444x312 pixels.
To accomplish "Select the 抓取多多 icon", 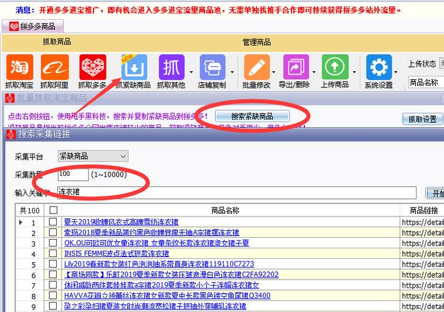I will pyautogui.click(x=92, y=67).
